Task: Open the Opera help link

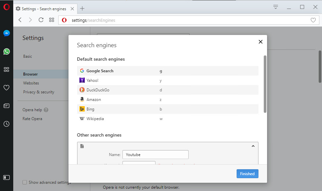Action: pyautogui.click(x=32, y=110)
